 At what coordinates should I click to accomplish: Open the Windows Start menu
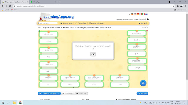(3, 103)
